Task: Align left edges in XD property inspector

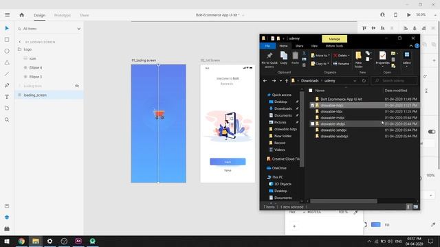Action: pyautogui.click(x=406, y=28)
